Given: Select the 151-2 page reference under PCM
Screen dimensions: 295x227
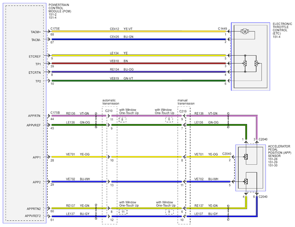Looking at the screenshot, I should click(x=53, y=15).
